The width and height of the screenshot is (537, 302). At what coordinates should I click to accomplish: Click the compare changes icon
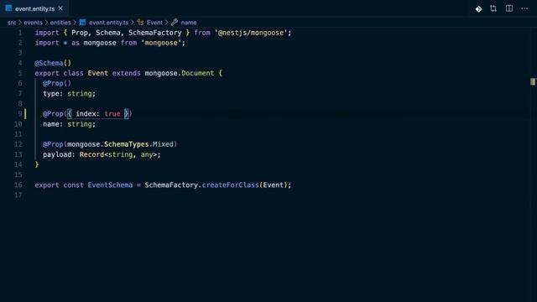point(493,8)
